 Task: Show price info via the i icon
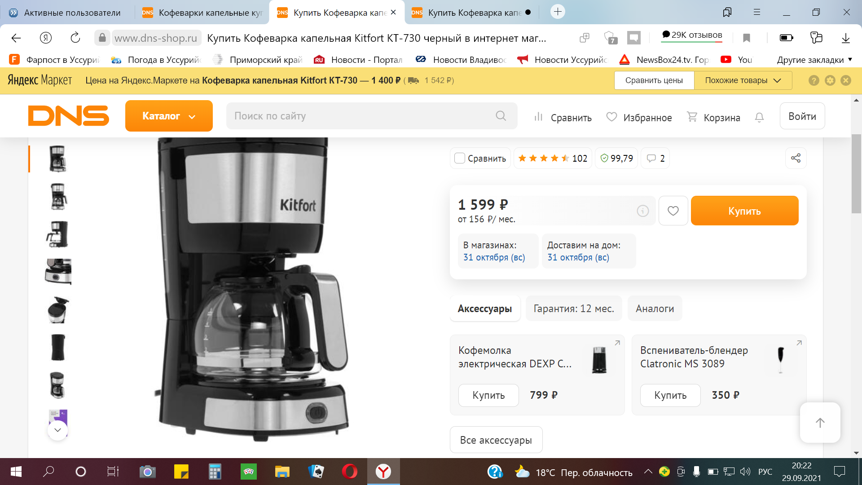coord(643,211)
